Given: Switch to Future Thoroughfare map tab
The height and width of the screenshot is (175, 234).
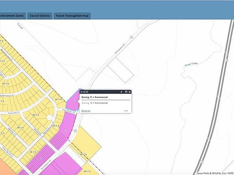Looking at the screenshot, I should [x=72, y=16].
